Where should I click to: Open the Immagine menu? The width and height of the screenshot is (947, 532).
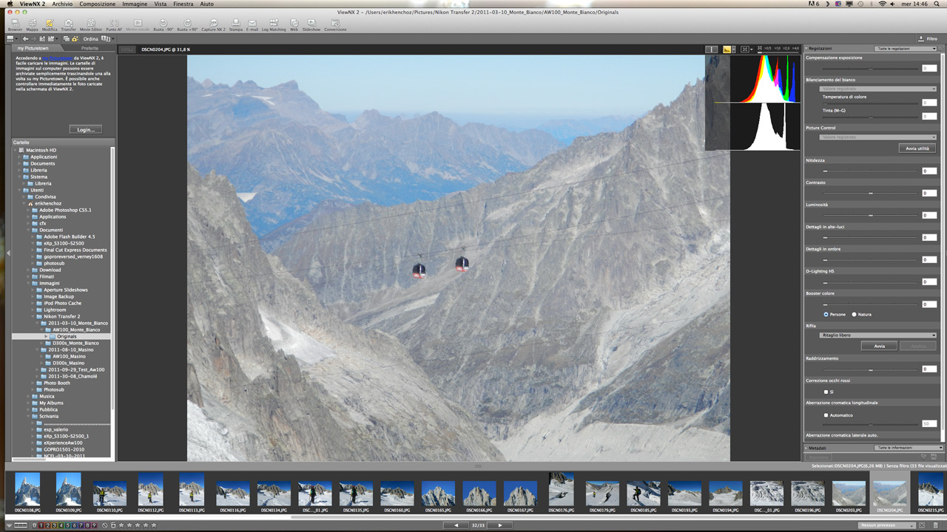coord(135,4)
